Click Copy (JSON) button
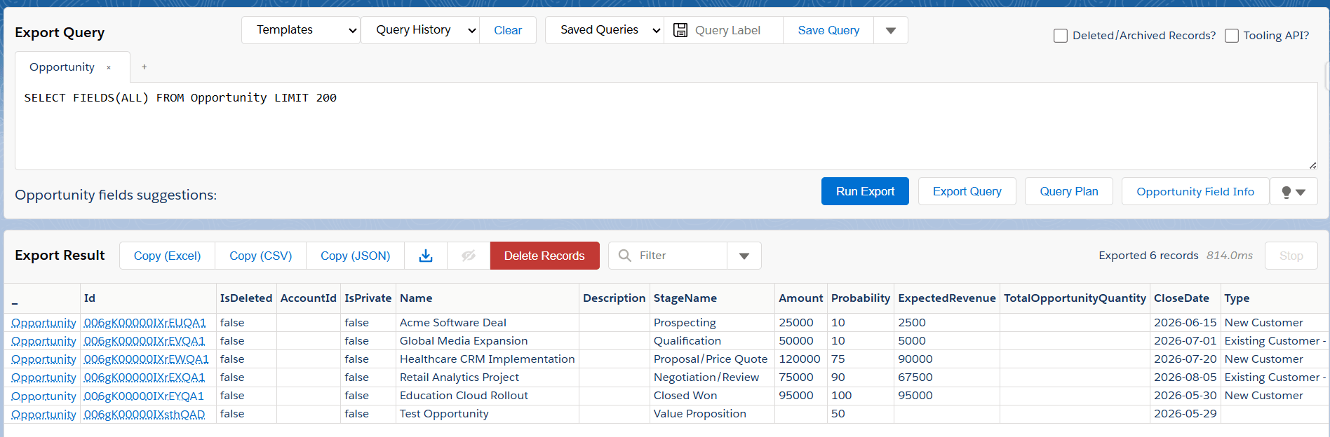 point(355,256)
